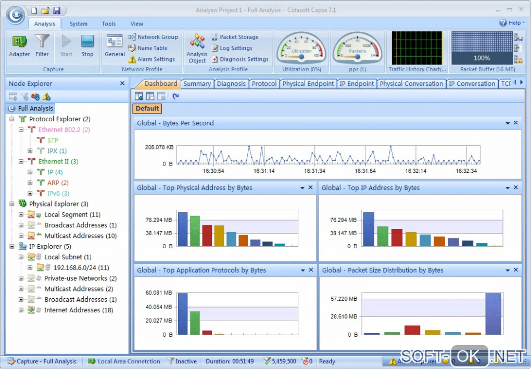Open the Protocol tab
The width and height of the screenshot is (531, 369).
pos(264,84)
